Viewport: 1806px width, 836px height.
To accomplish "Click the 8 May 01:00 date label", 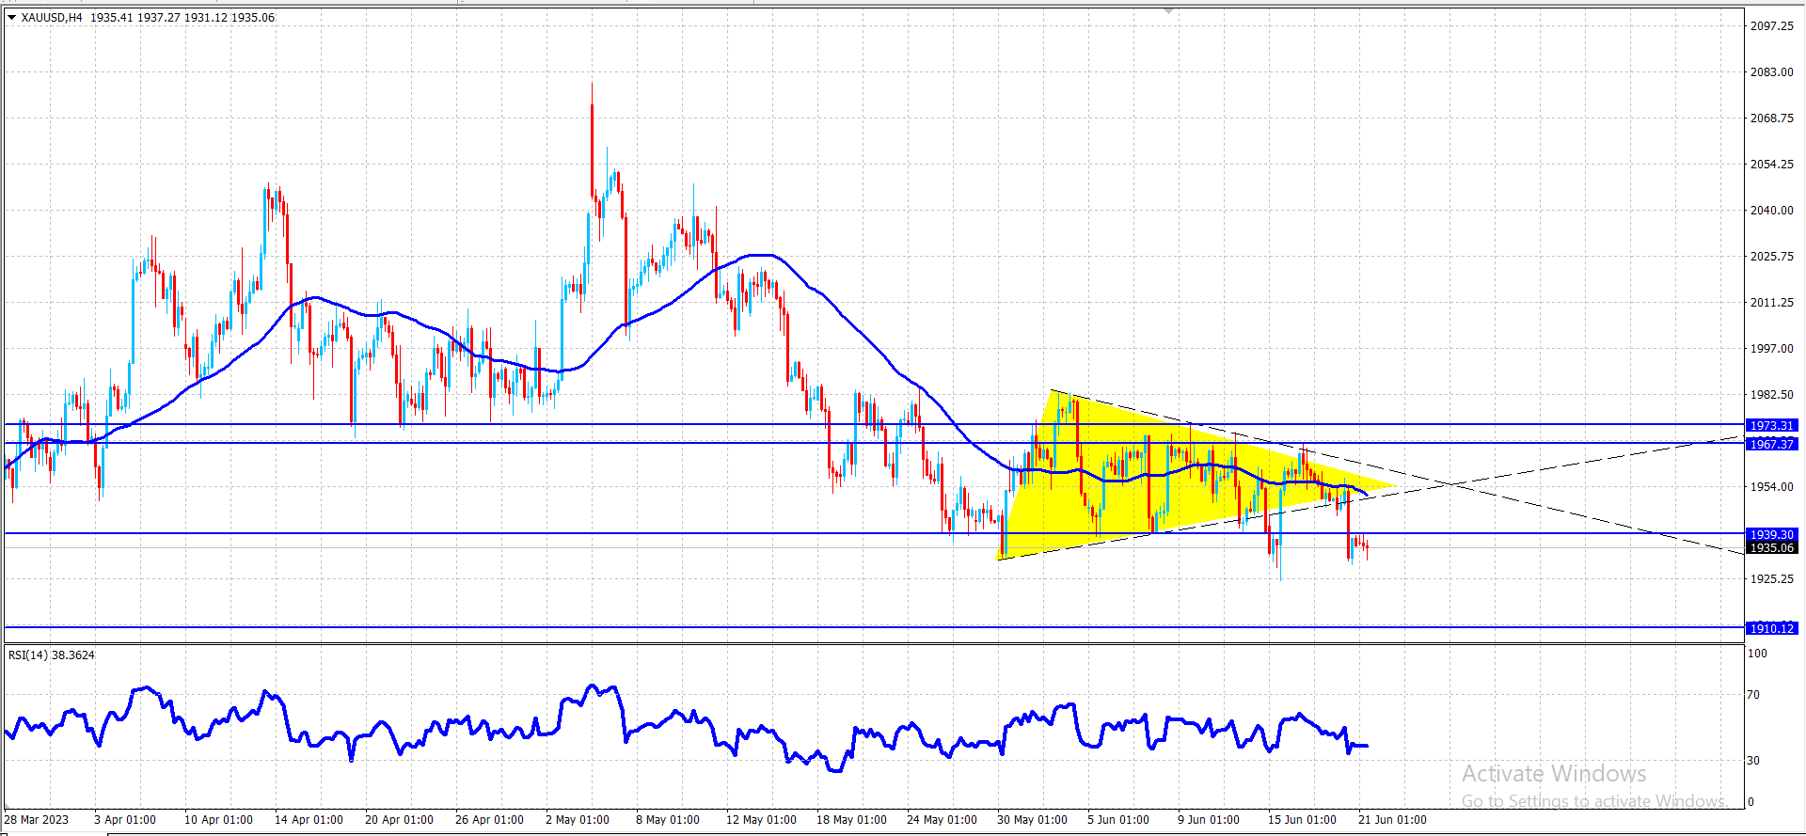I will [668, 820].
